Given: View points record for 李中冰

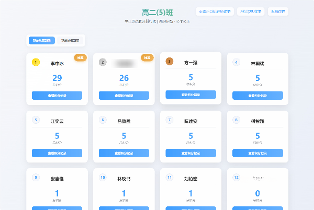Looking at the screenshot, I should pos(57,96).
